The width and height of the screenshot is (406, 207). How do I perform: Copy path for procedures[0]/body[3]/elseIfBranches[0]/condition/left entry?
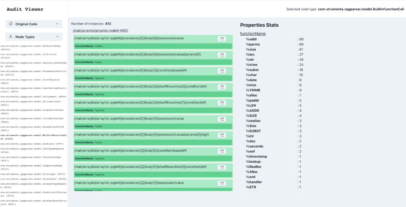pos(222,87)
